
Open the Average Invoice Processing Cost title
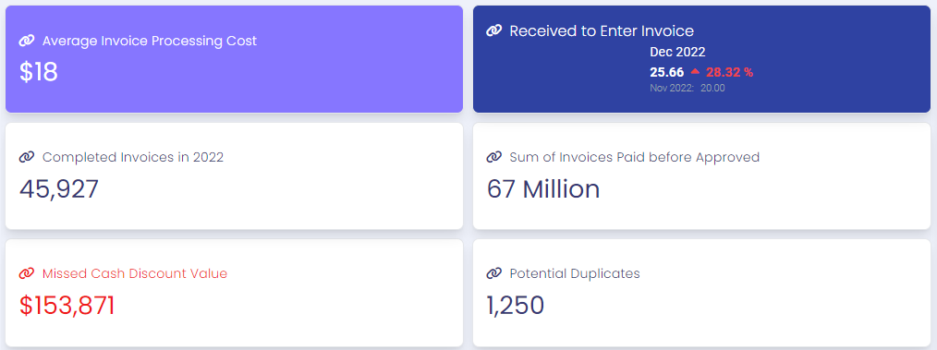150,42
